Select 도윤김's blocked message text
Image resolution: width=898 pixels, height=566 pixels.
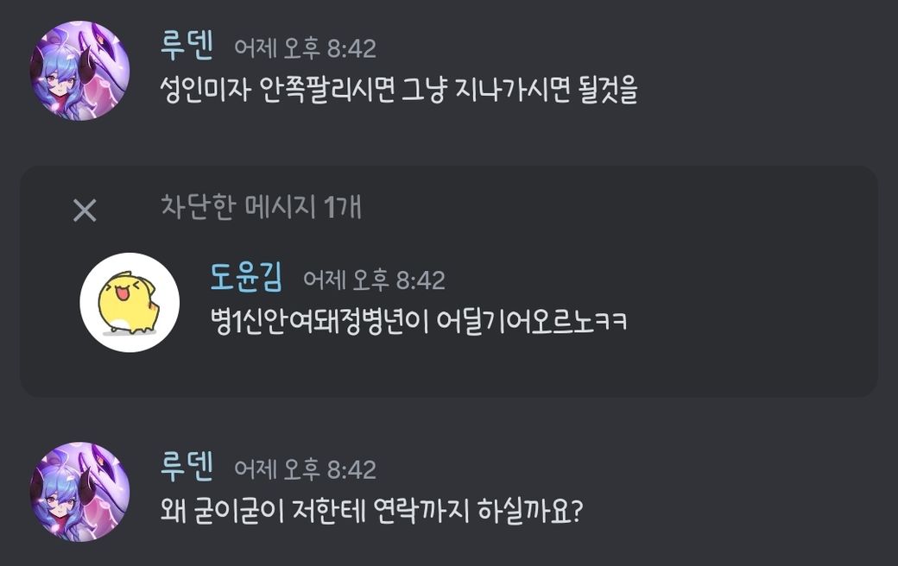[x=419, y=321]
